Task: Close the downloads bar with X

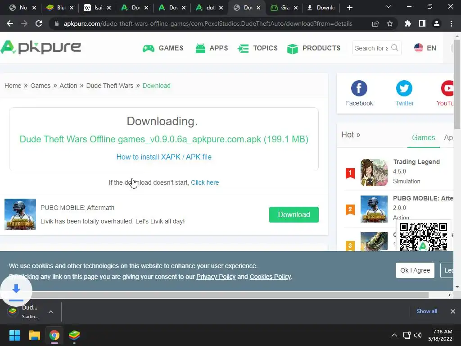Action: point(453,311)
